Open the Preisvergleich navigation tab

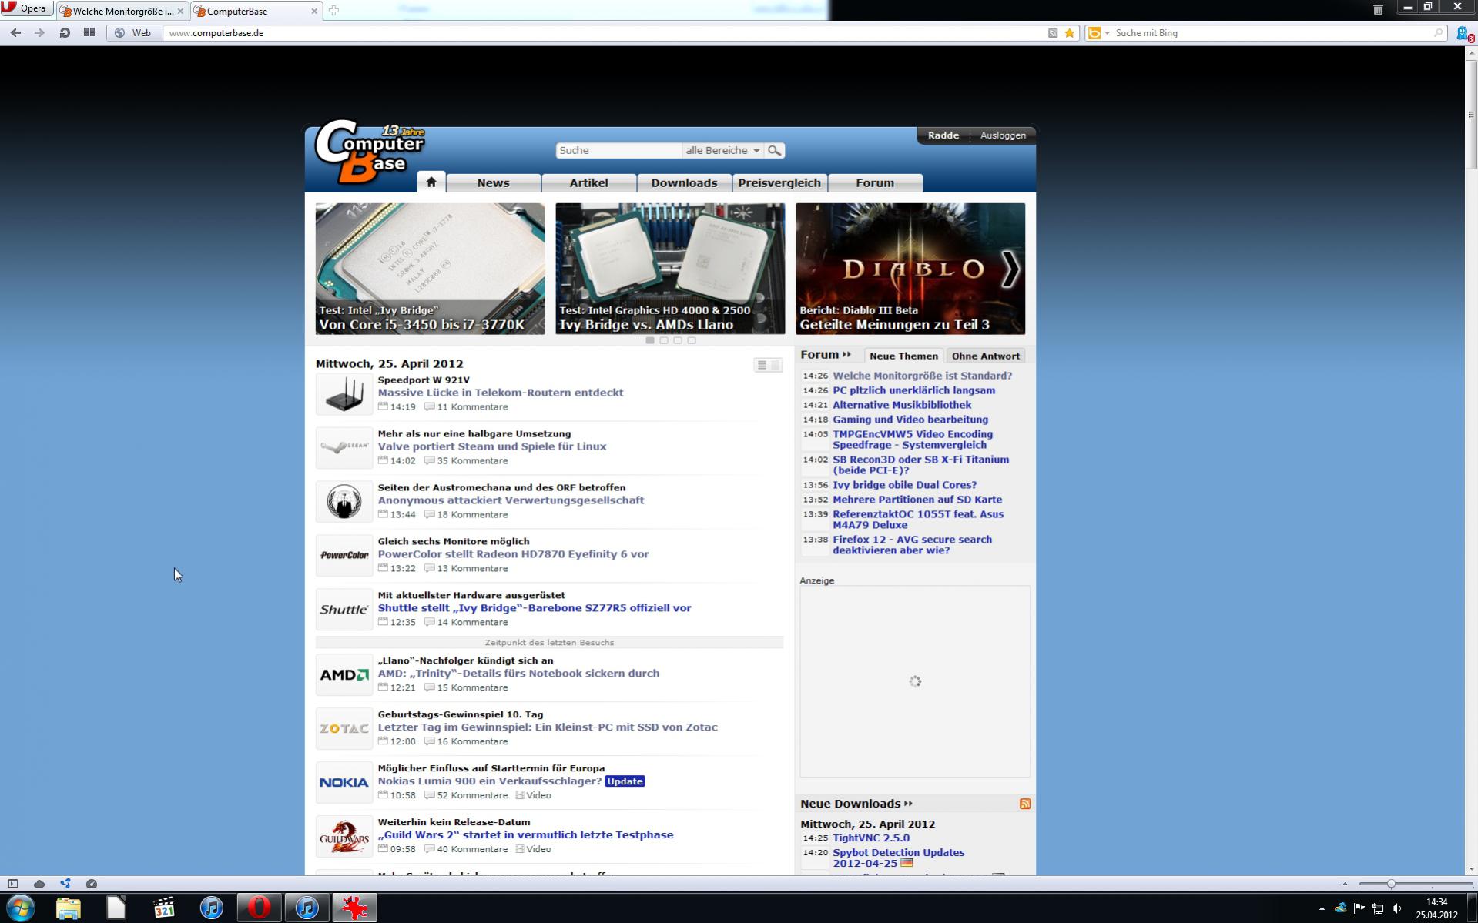(779, 182)
